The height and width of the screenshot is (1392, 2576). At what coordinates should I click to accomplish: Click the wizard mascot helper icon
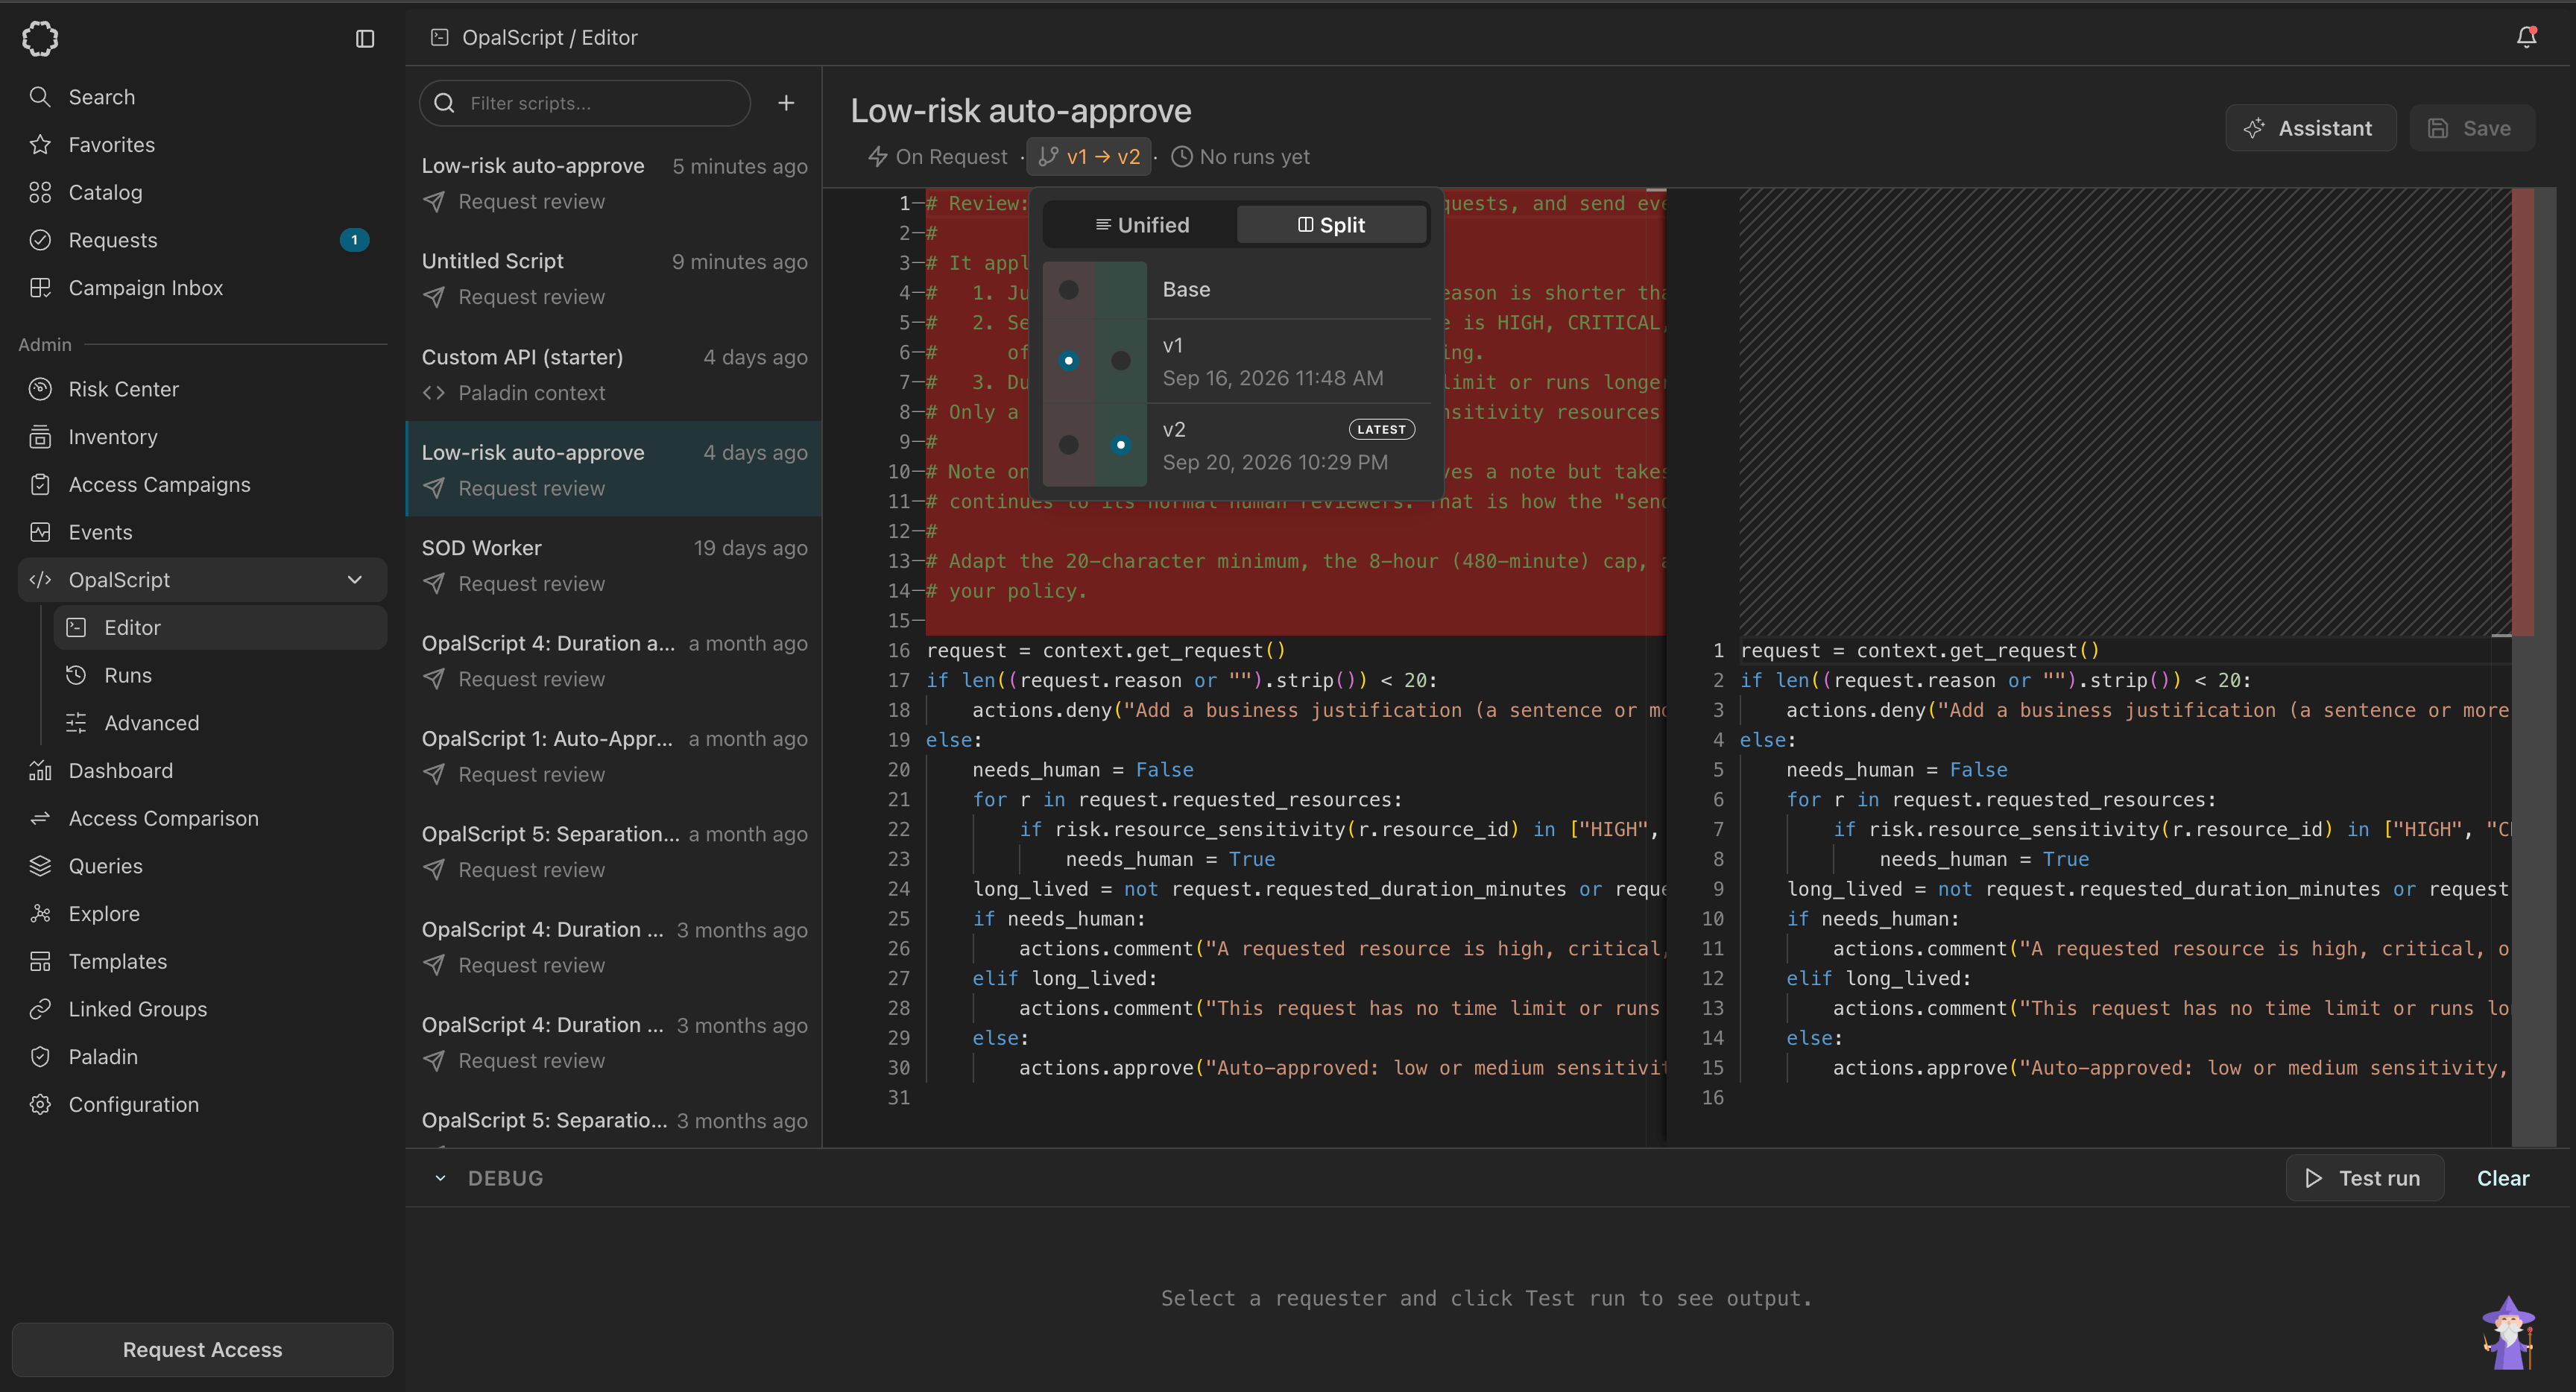2508,1333
